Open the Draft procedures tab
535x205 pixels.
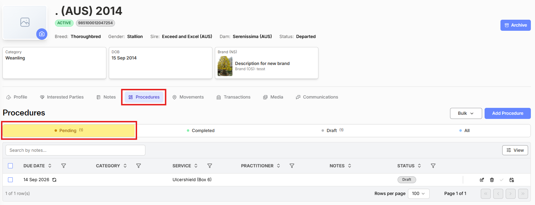tap(332, 131)
